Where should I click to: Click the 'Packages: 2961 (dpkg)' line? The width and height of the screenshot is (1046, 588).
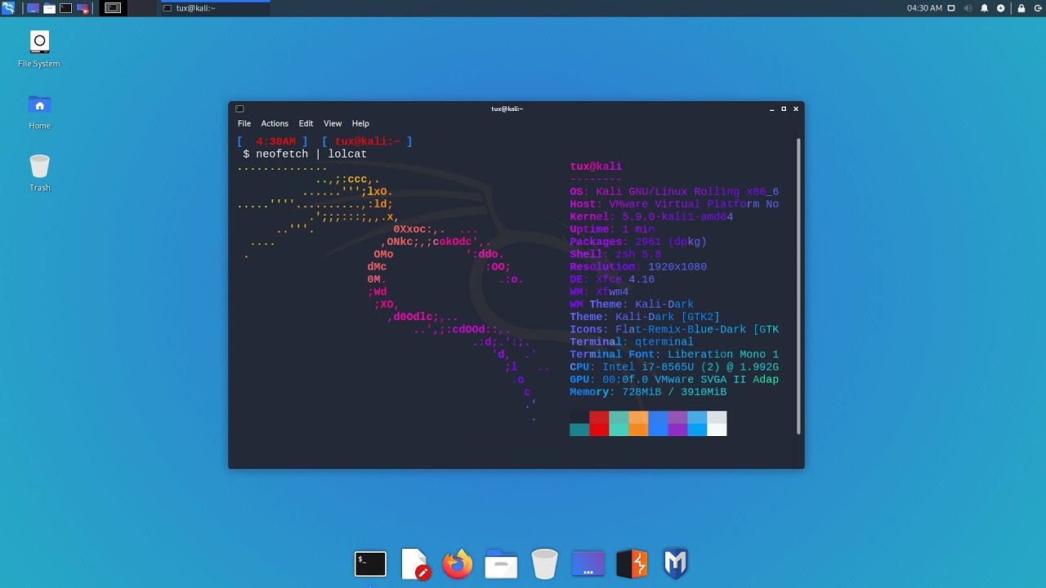638,242
